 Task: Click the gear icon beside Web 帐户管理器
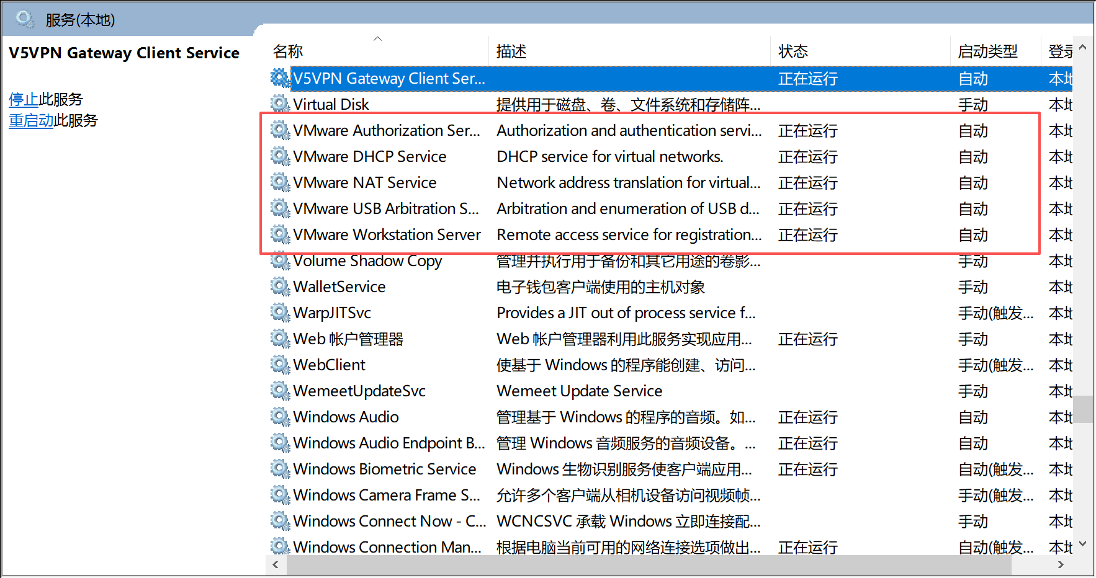(280, 339)
